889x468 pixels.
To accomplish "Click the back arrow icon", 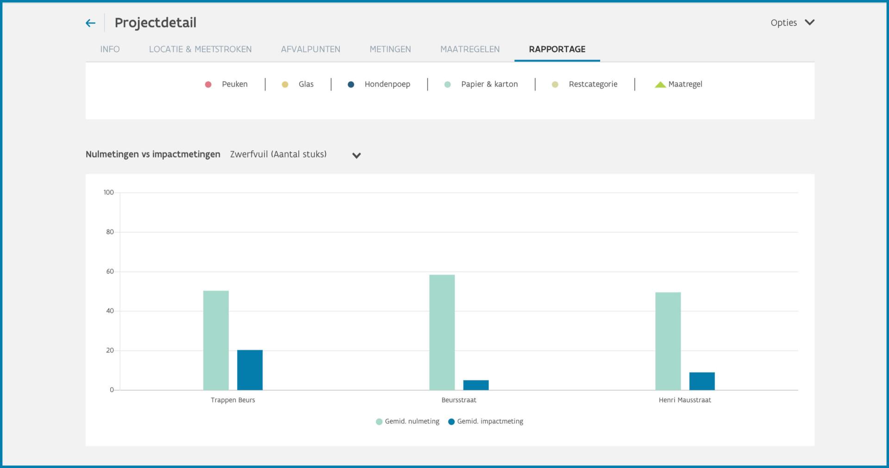I will tap(90, 23).
